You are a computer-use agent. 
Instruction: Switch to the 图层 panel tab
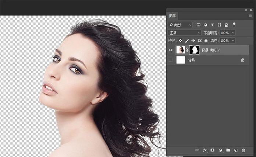tap(173, 16)
